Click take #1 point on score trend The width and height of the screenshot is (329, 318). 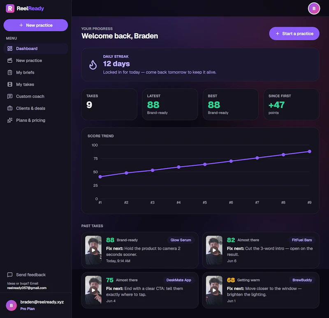tap(100, 177)
